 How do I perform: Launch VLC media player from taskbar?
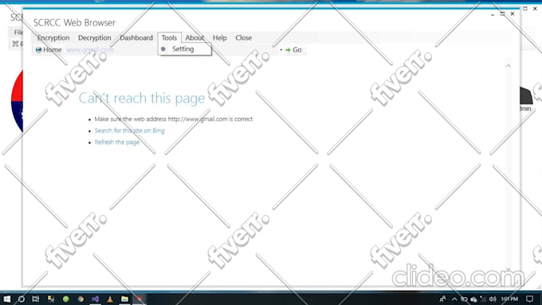pyautogui.click(x=110, y=299)
